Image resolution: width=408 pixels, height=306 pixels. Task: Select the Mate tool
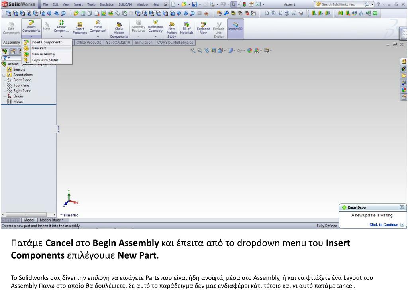pos(47,27)
